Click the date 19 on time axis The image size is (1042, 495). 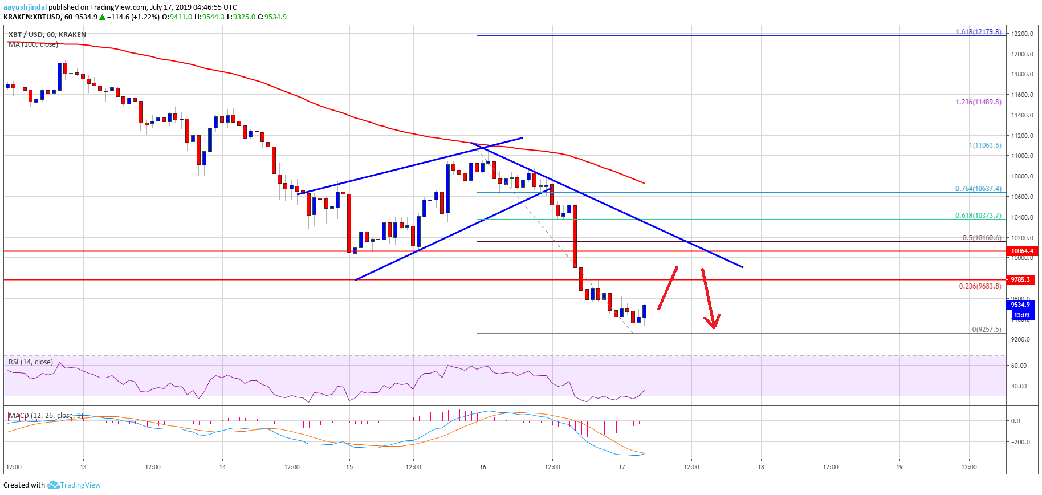coord(899,467)
